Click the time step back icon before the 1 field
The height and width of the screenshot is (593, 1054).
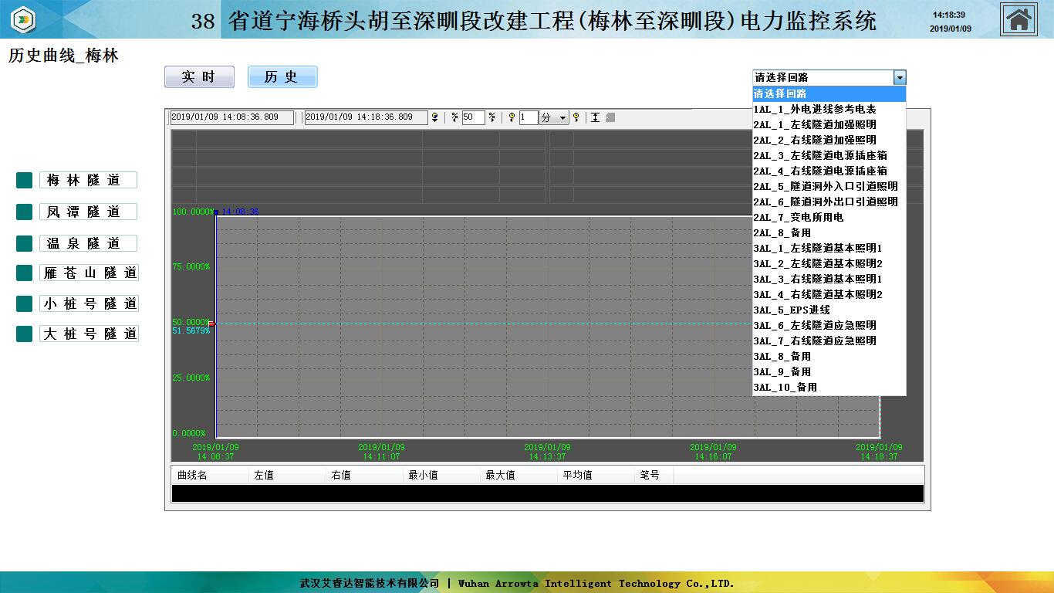(x=511, y=117)
